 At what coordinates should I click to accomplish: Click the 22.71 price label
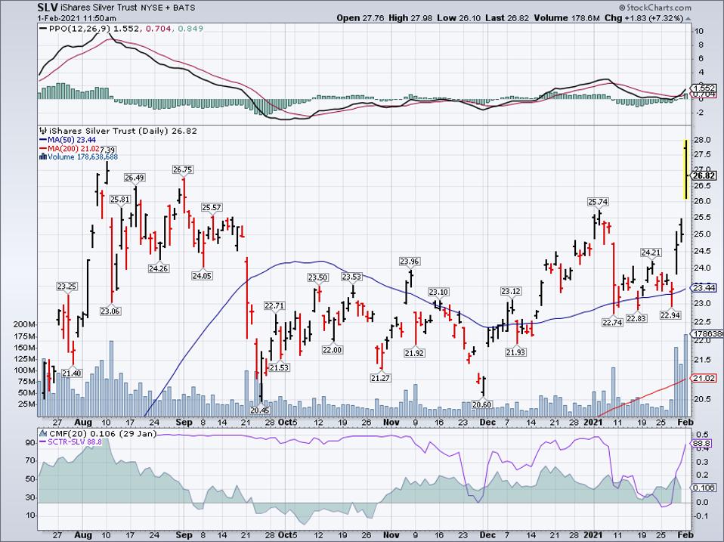(x=274, y=305)
